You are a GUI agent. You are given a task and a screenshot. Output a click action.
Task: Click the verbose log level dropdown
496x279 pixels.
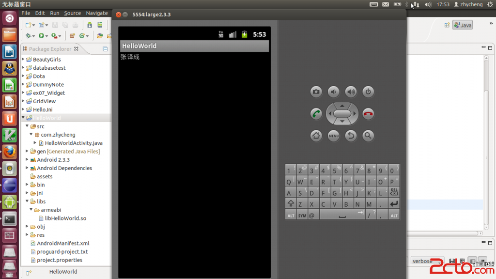click(427, 261)
